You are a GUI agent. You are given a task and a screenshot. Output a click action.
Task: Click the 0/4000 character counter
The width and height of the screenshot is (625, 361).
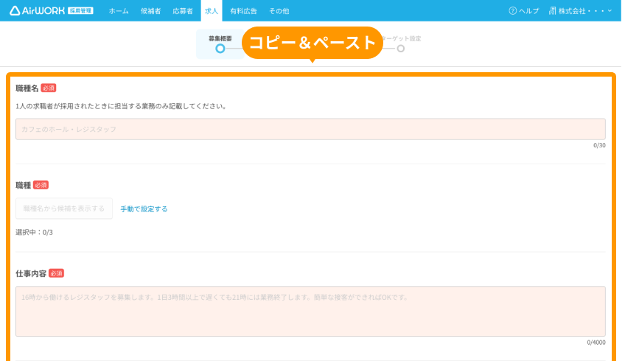[x=596, y=343]
